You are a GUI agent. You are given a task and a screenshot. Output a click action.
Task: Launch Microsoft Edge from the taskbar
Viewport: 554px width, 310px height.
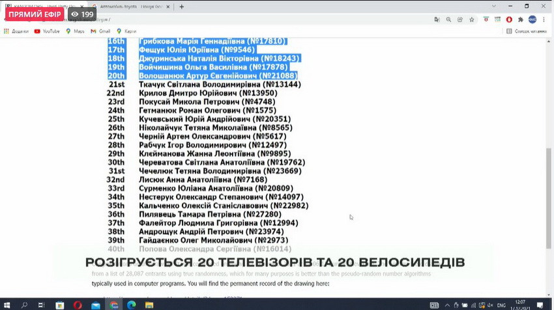[x=132, y=305]
